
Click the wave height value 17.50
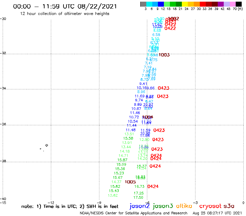(138, 197)
